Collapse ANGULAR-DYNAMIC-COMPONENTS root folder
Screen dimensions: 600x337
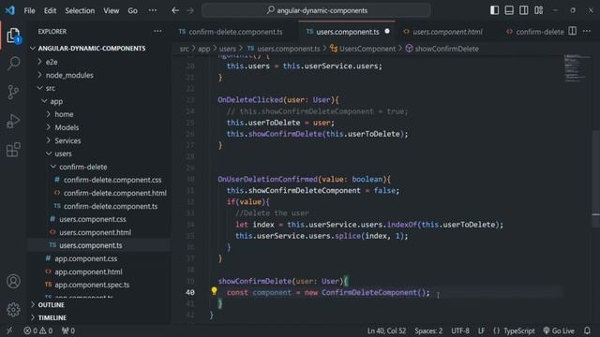(91, 49)
